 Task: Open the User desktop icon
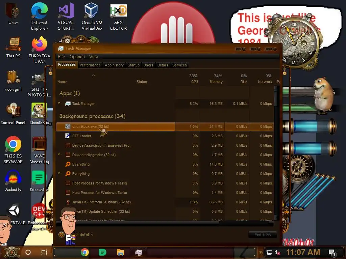(13, 13)
